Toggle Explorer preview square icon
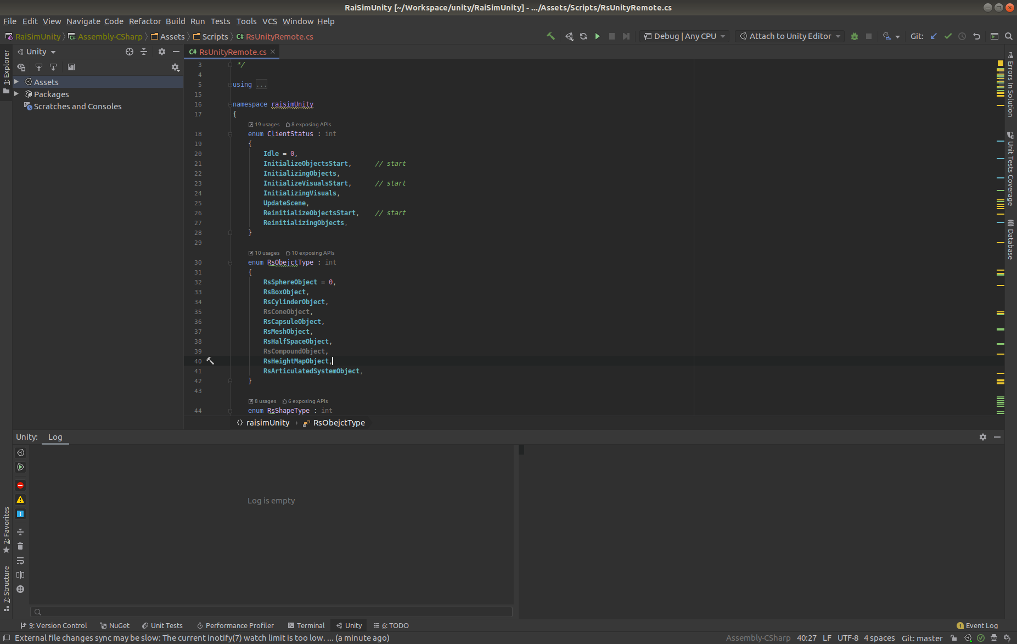Viewport: 1017px width, 644px height. tap(71, 67)
